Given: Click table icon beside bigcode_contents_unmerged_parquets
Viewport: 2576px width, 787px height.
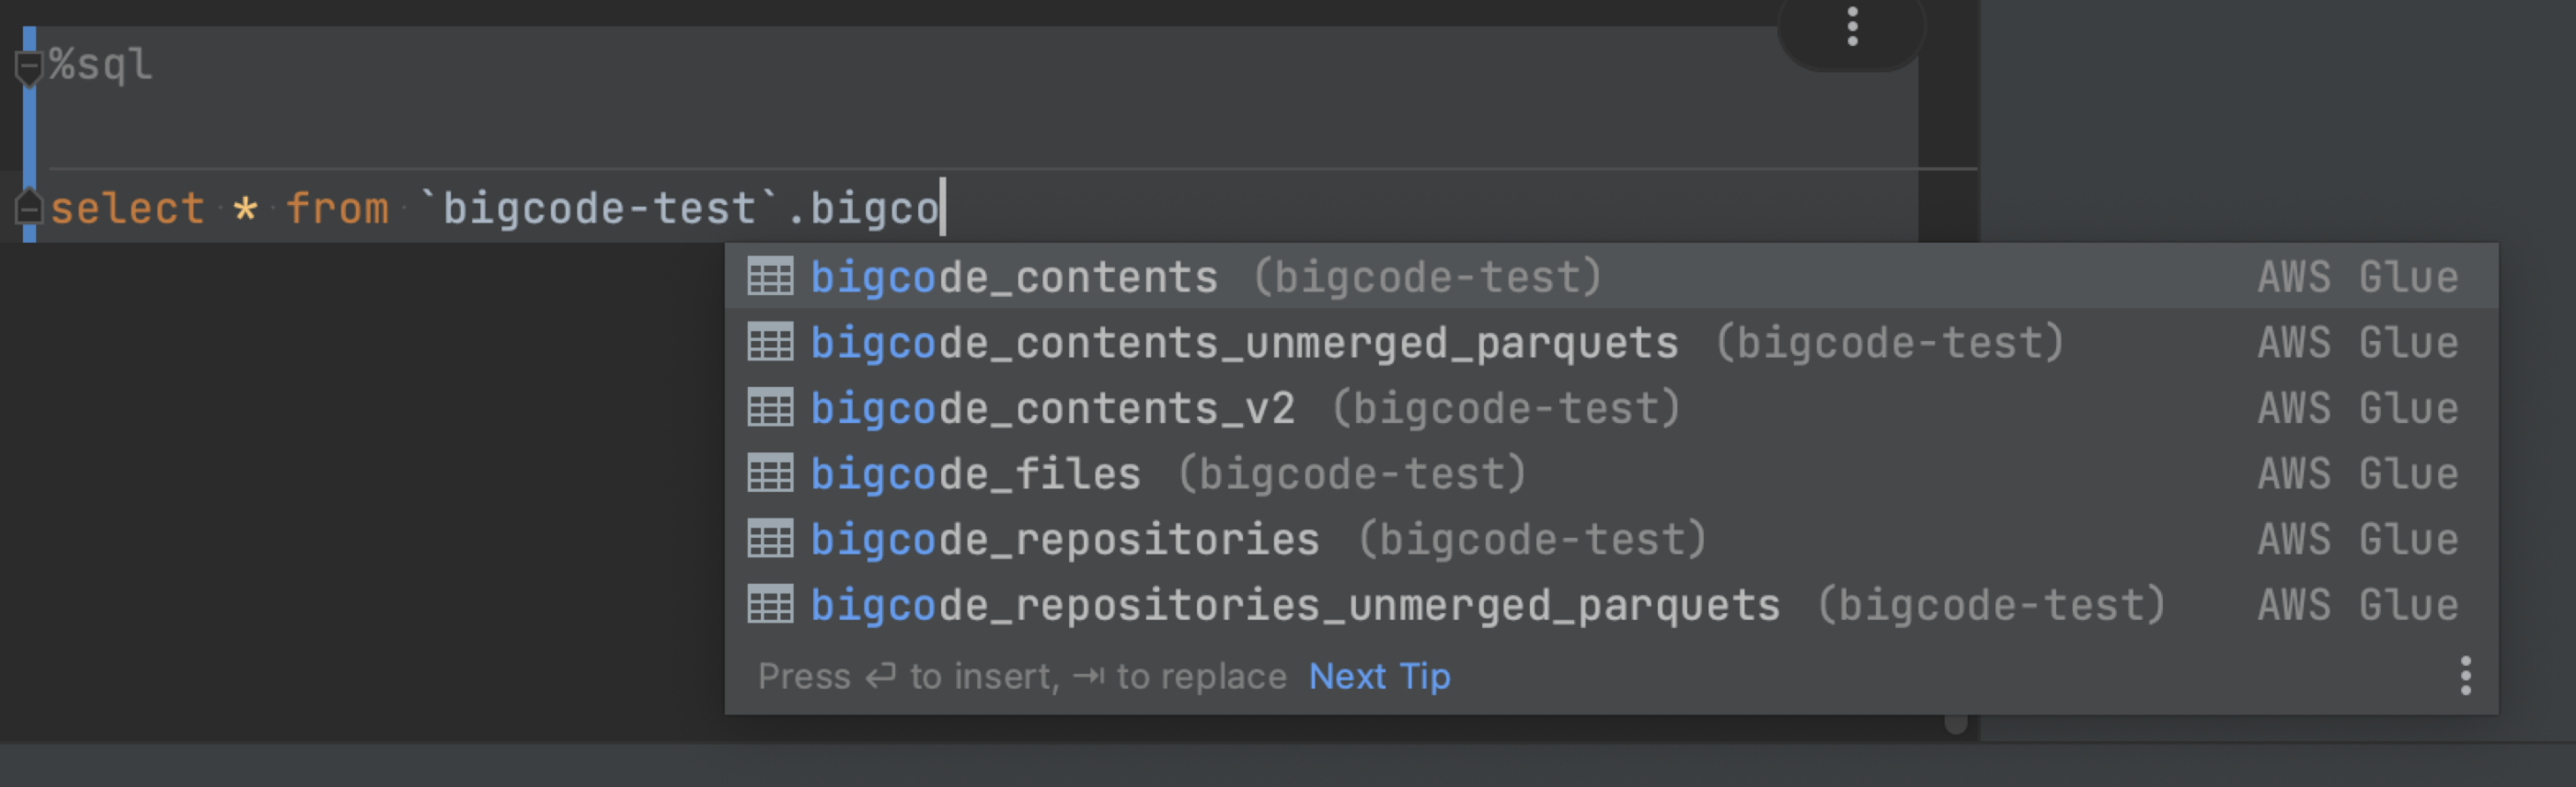Looking at the screenshot, I should tap(770, 343).
